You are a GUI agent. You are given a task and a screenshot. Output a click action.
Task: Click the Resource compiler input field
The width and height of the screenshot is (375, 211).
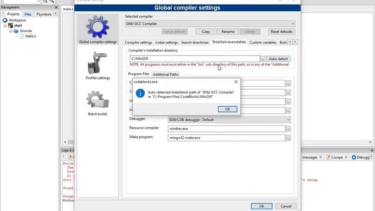226,129
